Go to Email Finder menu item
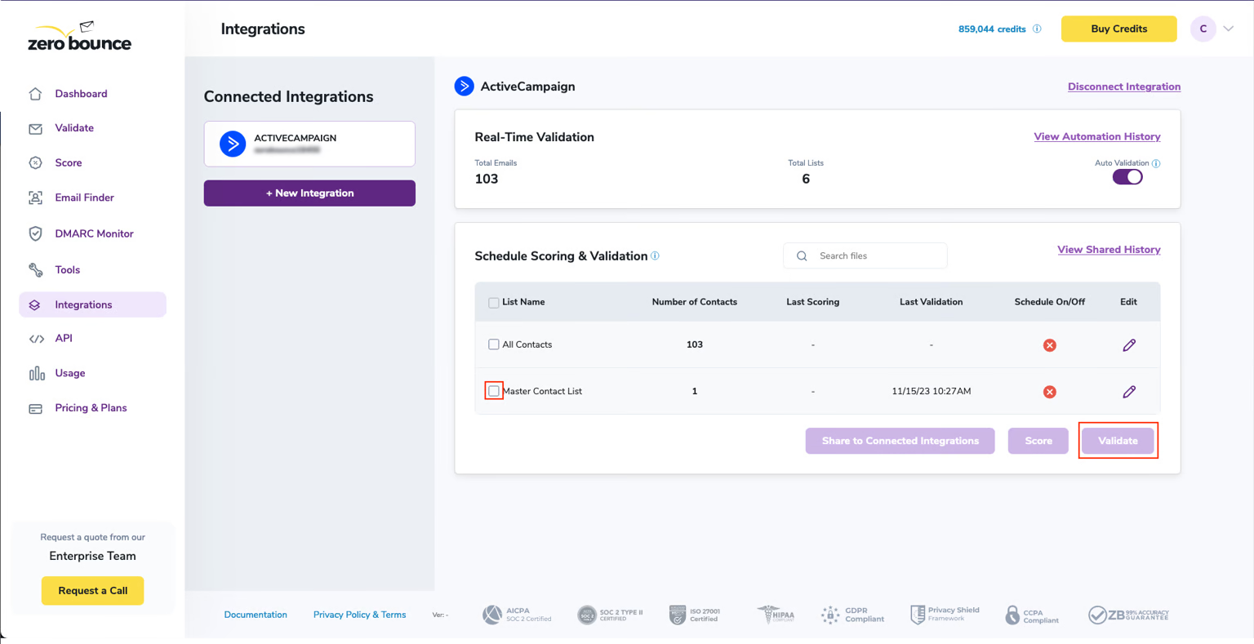Image resolution: width=1254 pixels, height=644 pixels. [x=84, y=198]
